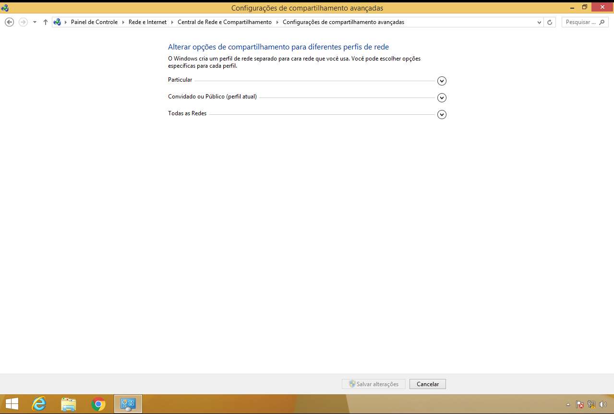Viewport: 614px width, 414px height.
Task: Expand dropdown after Rede e Internet breadcrumb
Action: coord(172,22)
